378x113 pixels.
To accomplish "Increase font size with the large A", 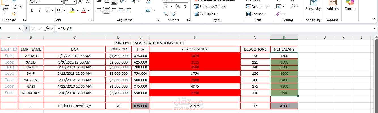I will [80, 1].
